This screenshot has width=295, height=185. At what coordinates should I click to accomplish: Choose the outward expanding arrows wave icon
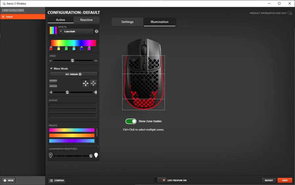(x=86, y=83)
